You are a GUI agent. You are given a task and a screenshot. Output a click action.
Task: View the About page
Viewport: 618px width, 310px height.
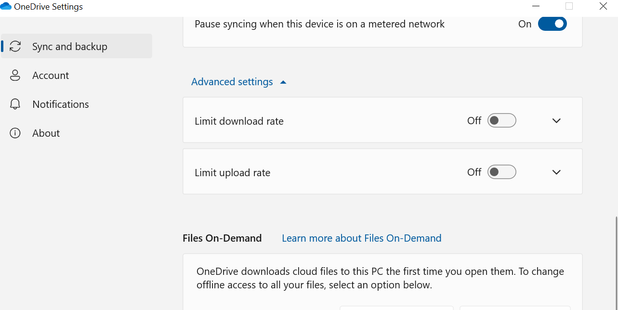click(46, 133)
